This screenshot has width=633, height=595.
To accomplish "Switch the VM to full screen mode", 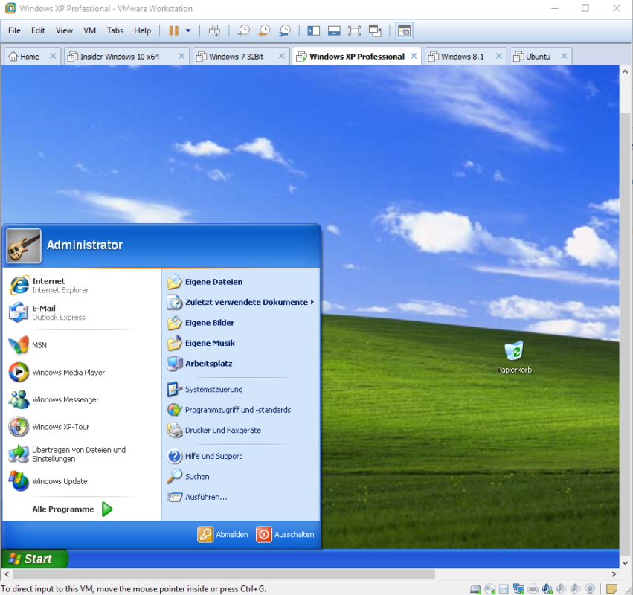I will tap(354, 30).
